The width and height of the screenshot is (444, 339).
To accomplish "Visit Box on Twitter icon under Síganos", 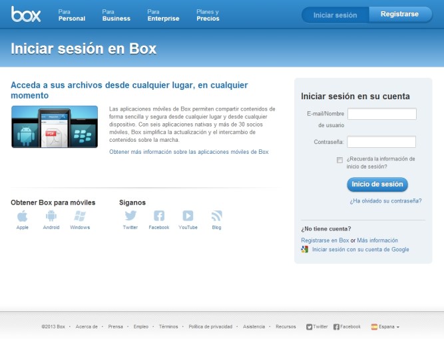I will click(130, 216).
